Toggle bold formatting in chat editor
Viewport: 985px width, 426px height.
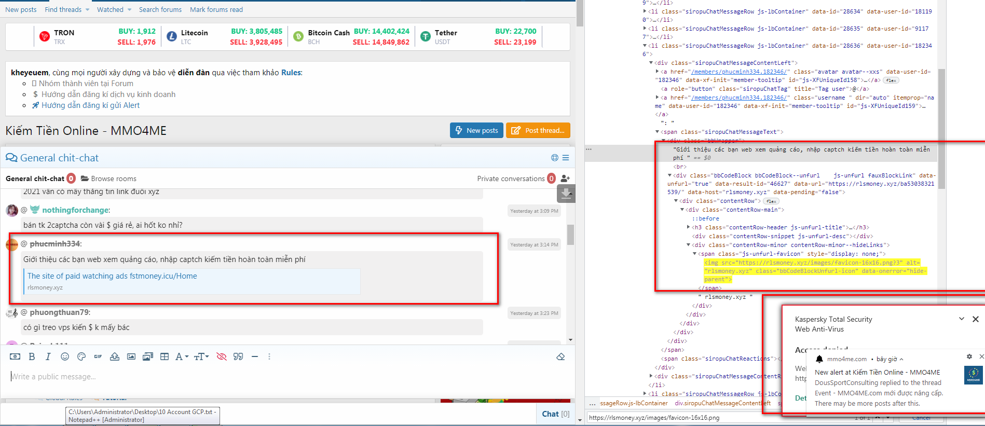[32, 356]
